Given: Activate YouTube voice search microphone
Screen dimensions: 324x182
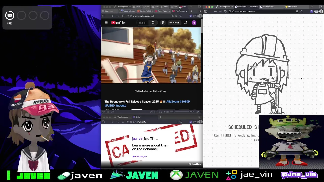Looking at the screenshot, I should (x=163, y=23).
